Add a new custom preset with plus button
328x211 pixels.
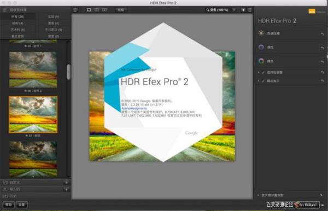pos(66,183)
